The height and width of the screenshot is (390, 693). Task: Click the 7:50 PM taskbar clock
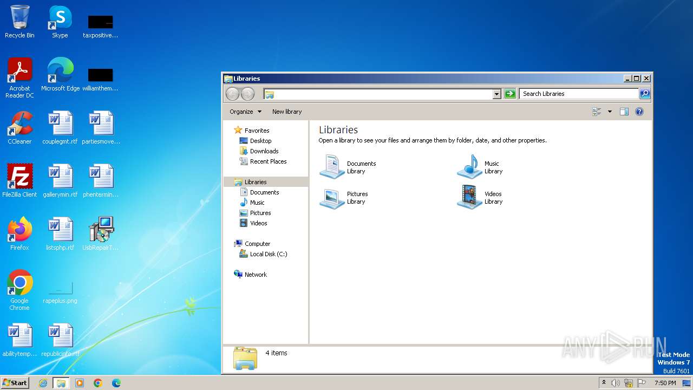[665, 383]
